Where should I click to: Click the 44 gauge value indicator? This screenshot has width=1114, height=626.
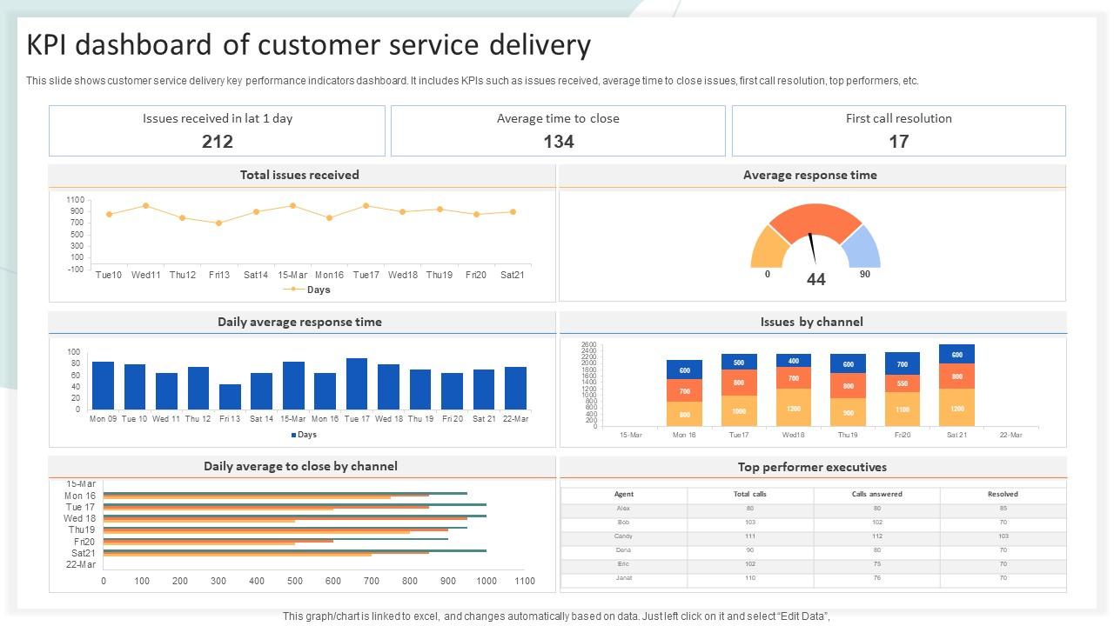815,280
